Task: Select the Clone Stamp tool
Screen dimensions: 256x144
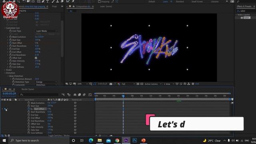Action: pyautogui.click(x=58, y=2)
